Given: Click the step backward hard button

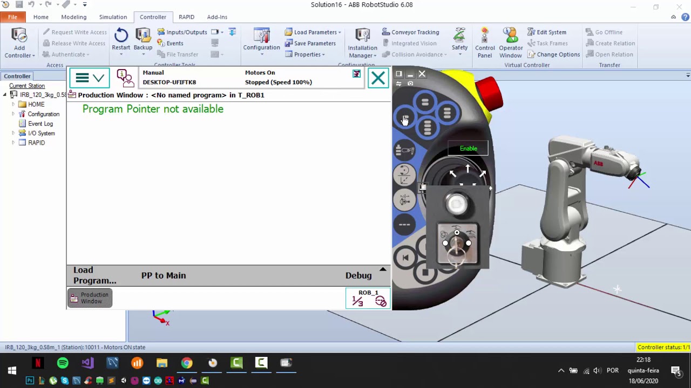Looking at the screenshot, I should click(405, 258).
